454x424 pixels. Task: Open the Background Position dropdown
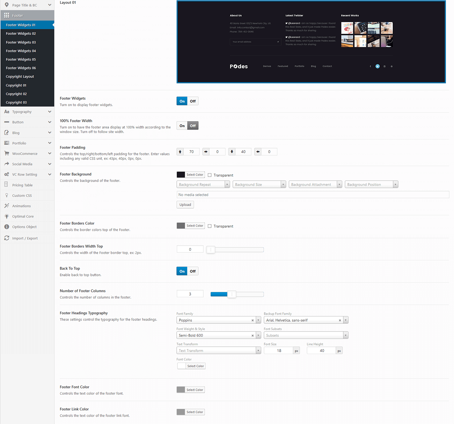pos(371,184)
